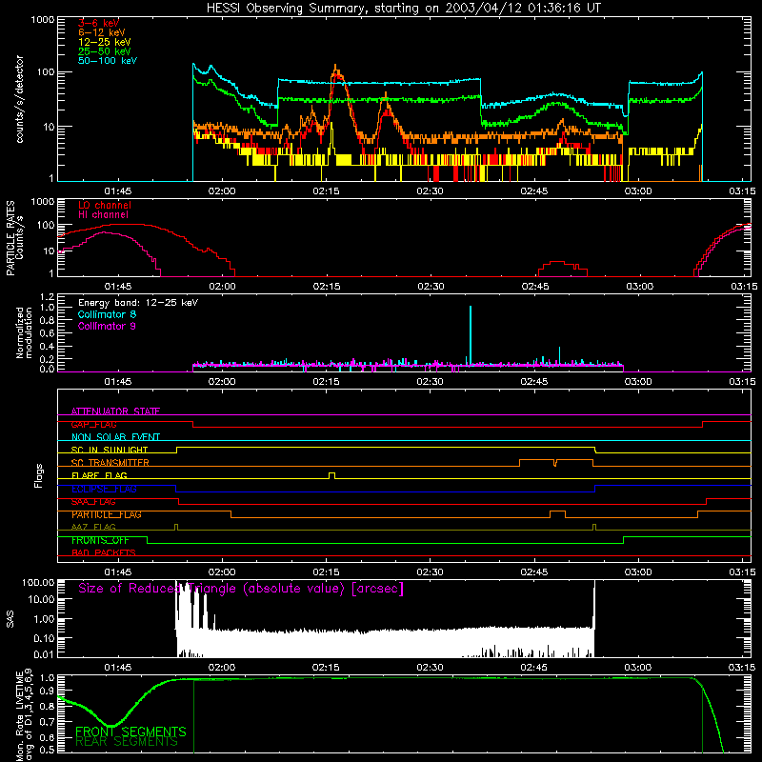Click the NON_SOLAR_EVENT flag label
The width and height of the screenshot is (762, 762).
point(115,437)
